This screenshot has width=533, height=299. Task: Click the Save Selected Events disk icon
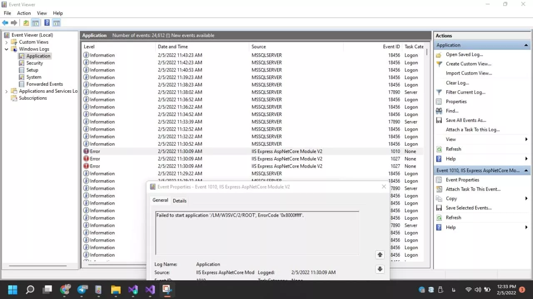(439, 208)
